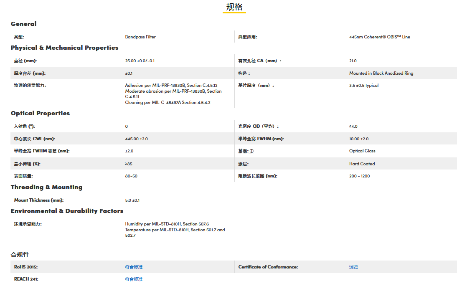The height and width of the screenshot is (286, 457).
Task: Click the General section heading
Action: click(23, 24)
